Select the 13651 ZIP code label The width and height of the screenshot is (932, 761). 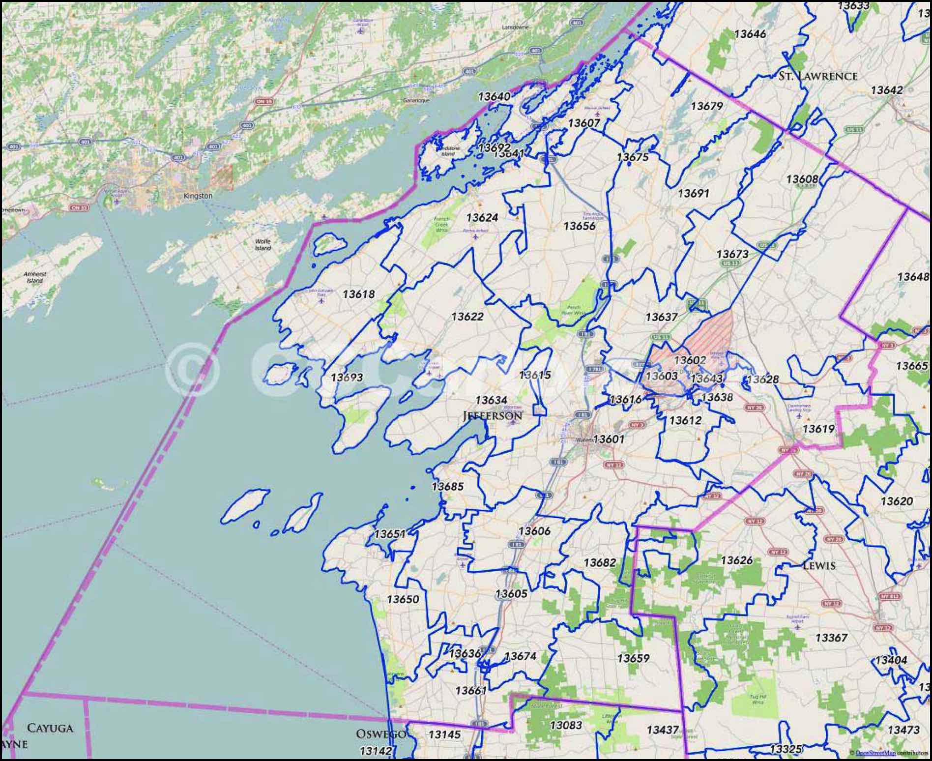click(390, 534)
